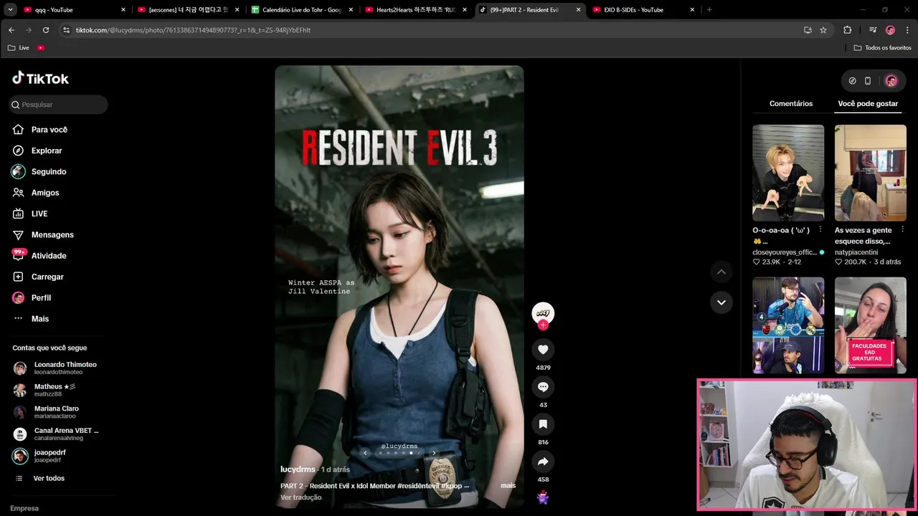Open TikTok profile avatar in header
918x516 pixels.
tap(891, 81)
